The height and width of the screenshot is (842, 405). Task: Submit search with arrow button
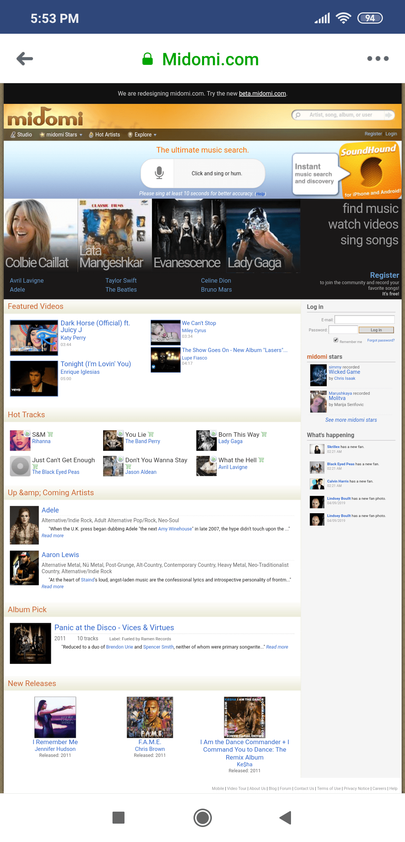coord(389,115)
